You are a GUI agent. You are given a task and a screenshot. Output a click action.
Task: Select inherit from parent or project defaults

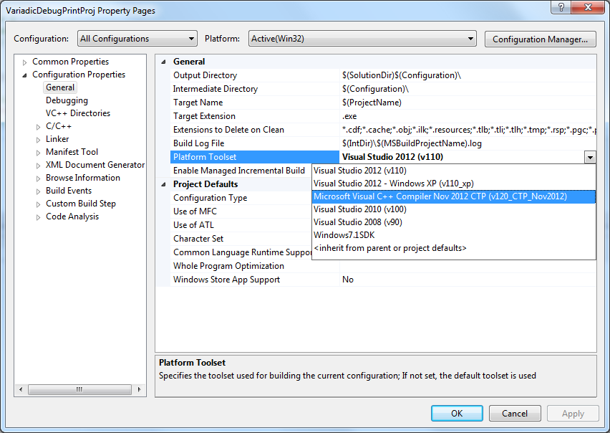(x=454, y=248)
